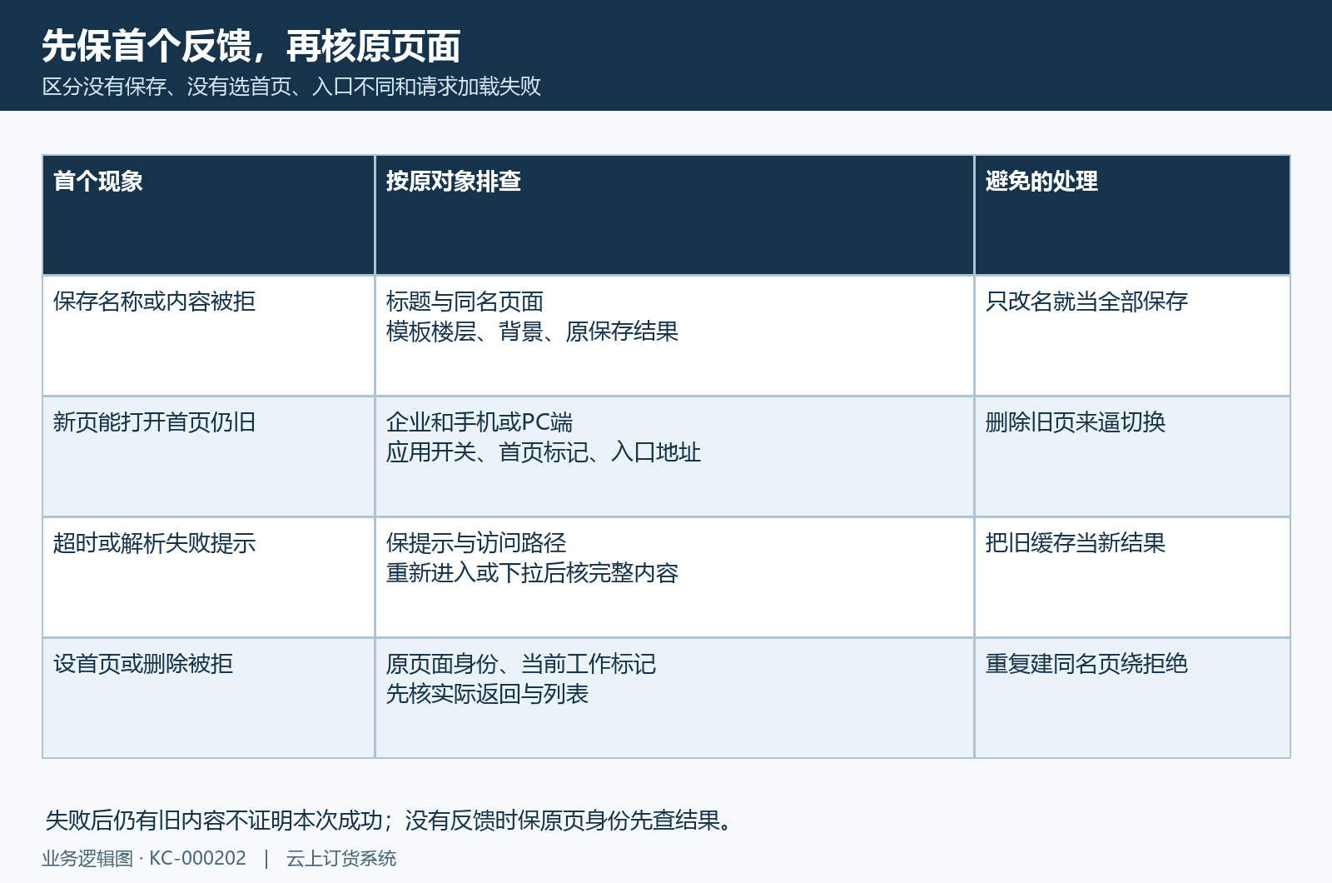The width and height of the screenshot is (1332, 883).
Task: Click the footer label 云上订货系统
Action: coord(341,859)
